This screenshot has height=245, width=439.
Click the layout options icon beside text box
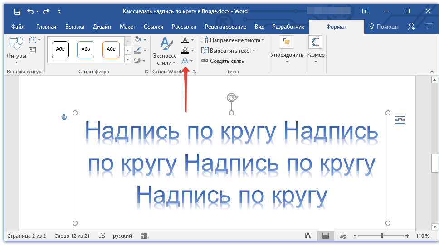(400, 119)
